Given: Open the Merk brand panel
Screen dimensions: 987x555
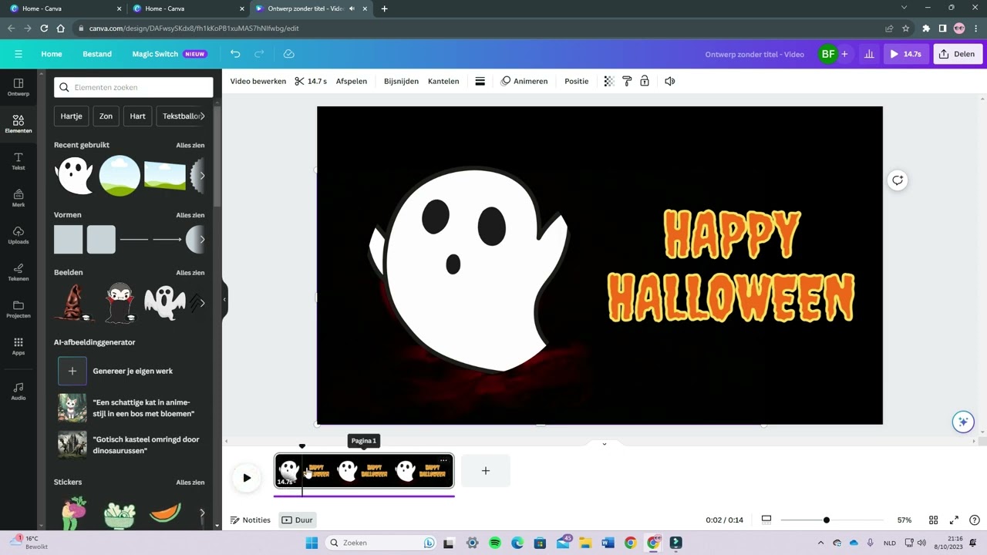Looking at the screenshot, I should coord(19,198).
